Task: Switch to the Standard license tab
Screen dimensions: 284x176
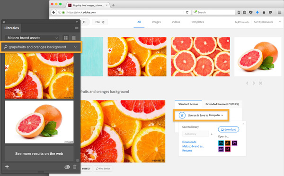Action: pyautogui.click(x=188, y=104)
